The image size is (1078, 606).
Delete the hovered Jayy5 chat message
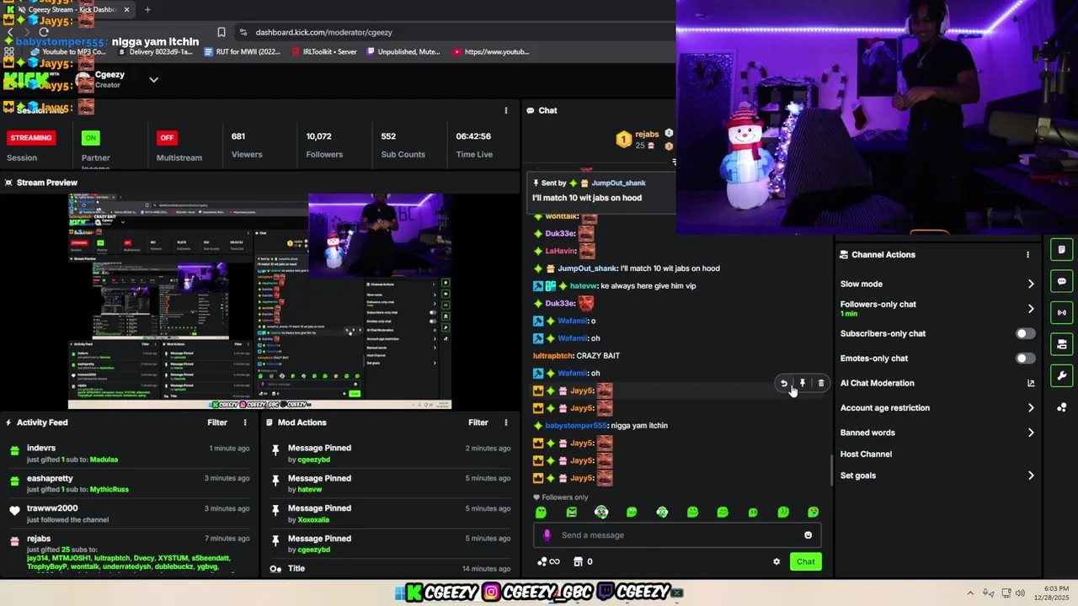click(821, 384)
